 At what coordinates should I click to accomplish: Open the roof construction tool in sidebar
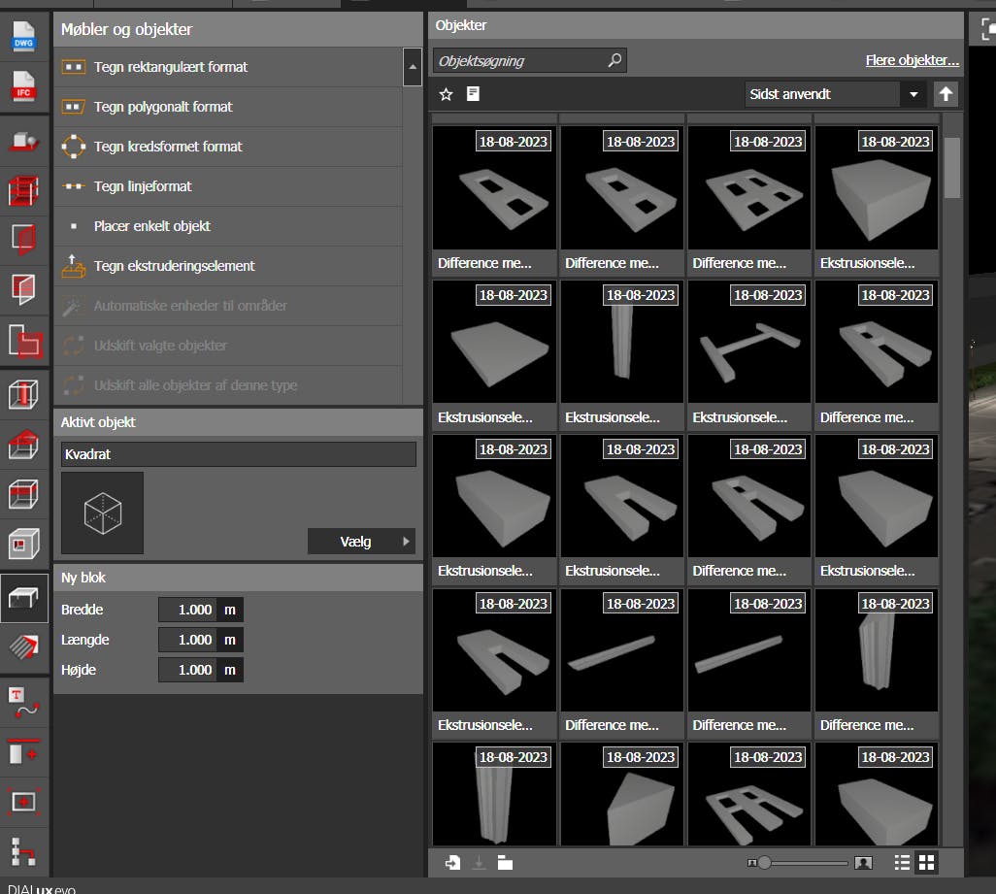click(x=23, y=445)
